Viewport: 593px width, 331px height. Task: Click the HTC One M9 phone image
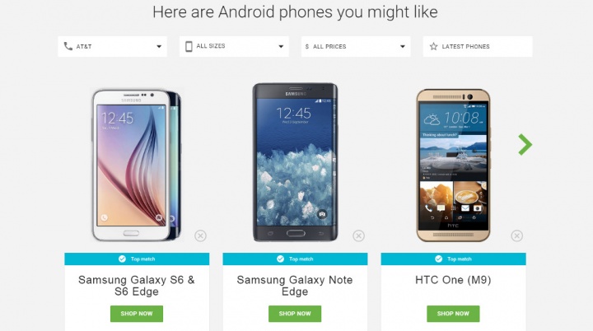click(453, 165)
